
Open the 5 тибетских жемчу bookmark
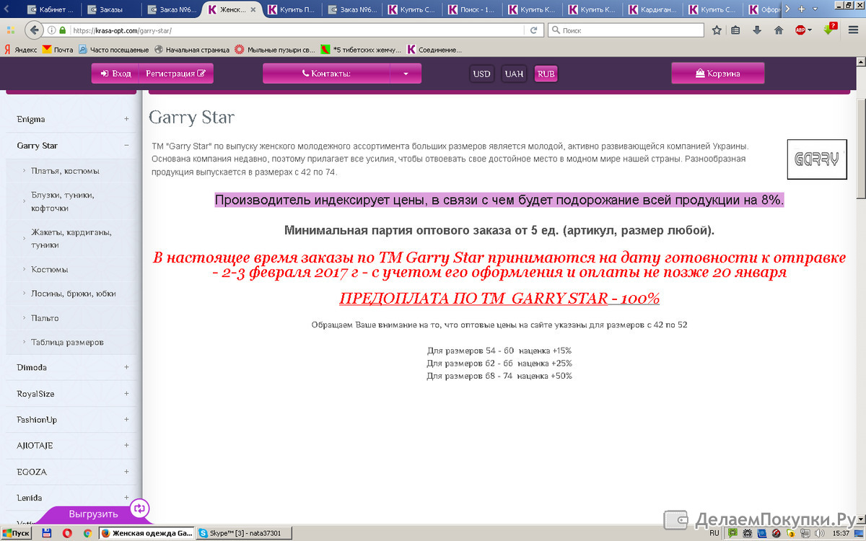(361, 50)
